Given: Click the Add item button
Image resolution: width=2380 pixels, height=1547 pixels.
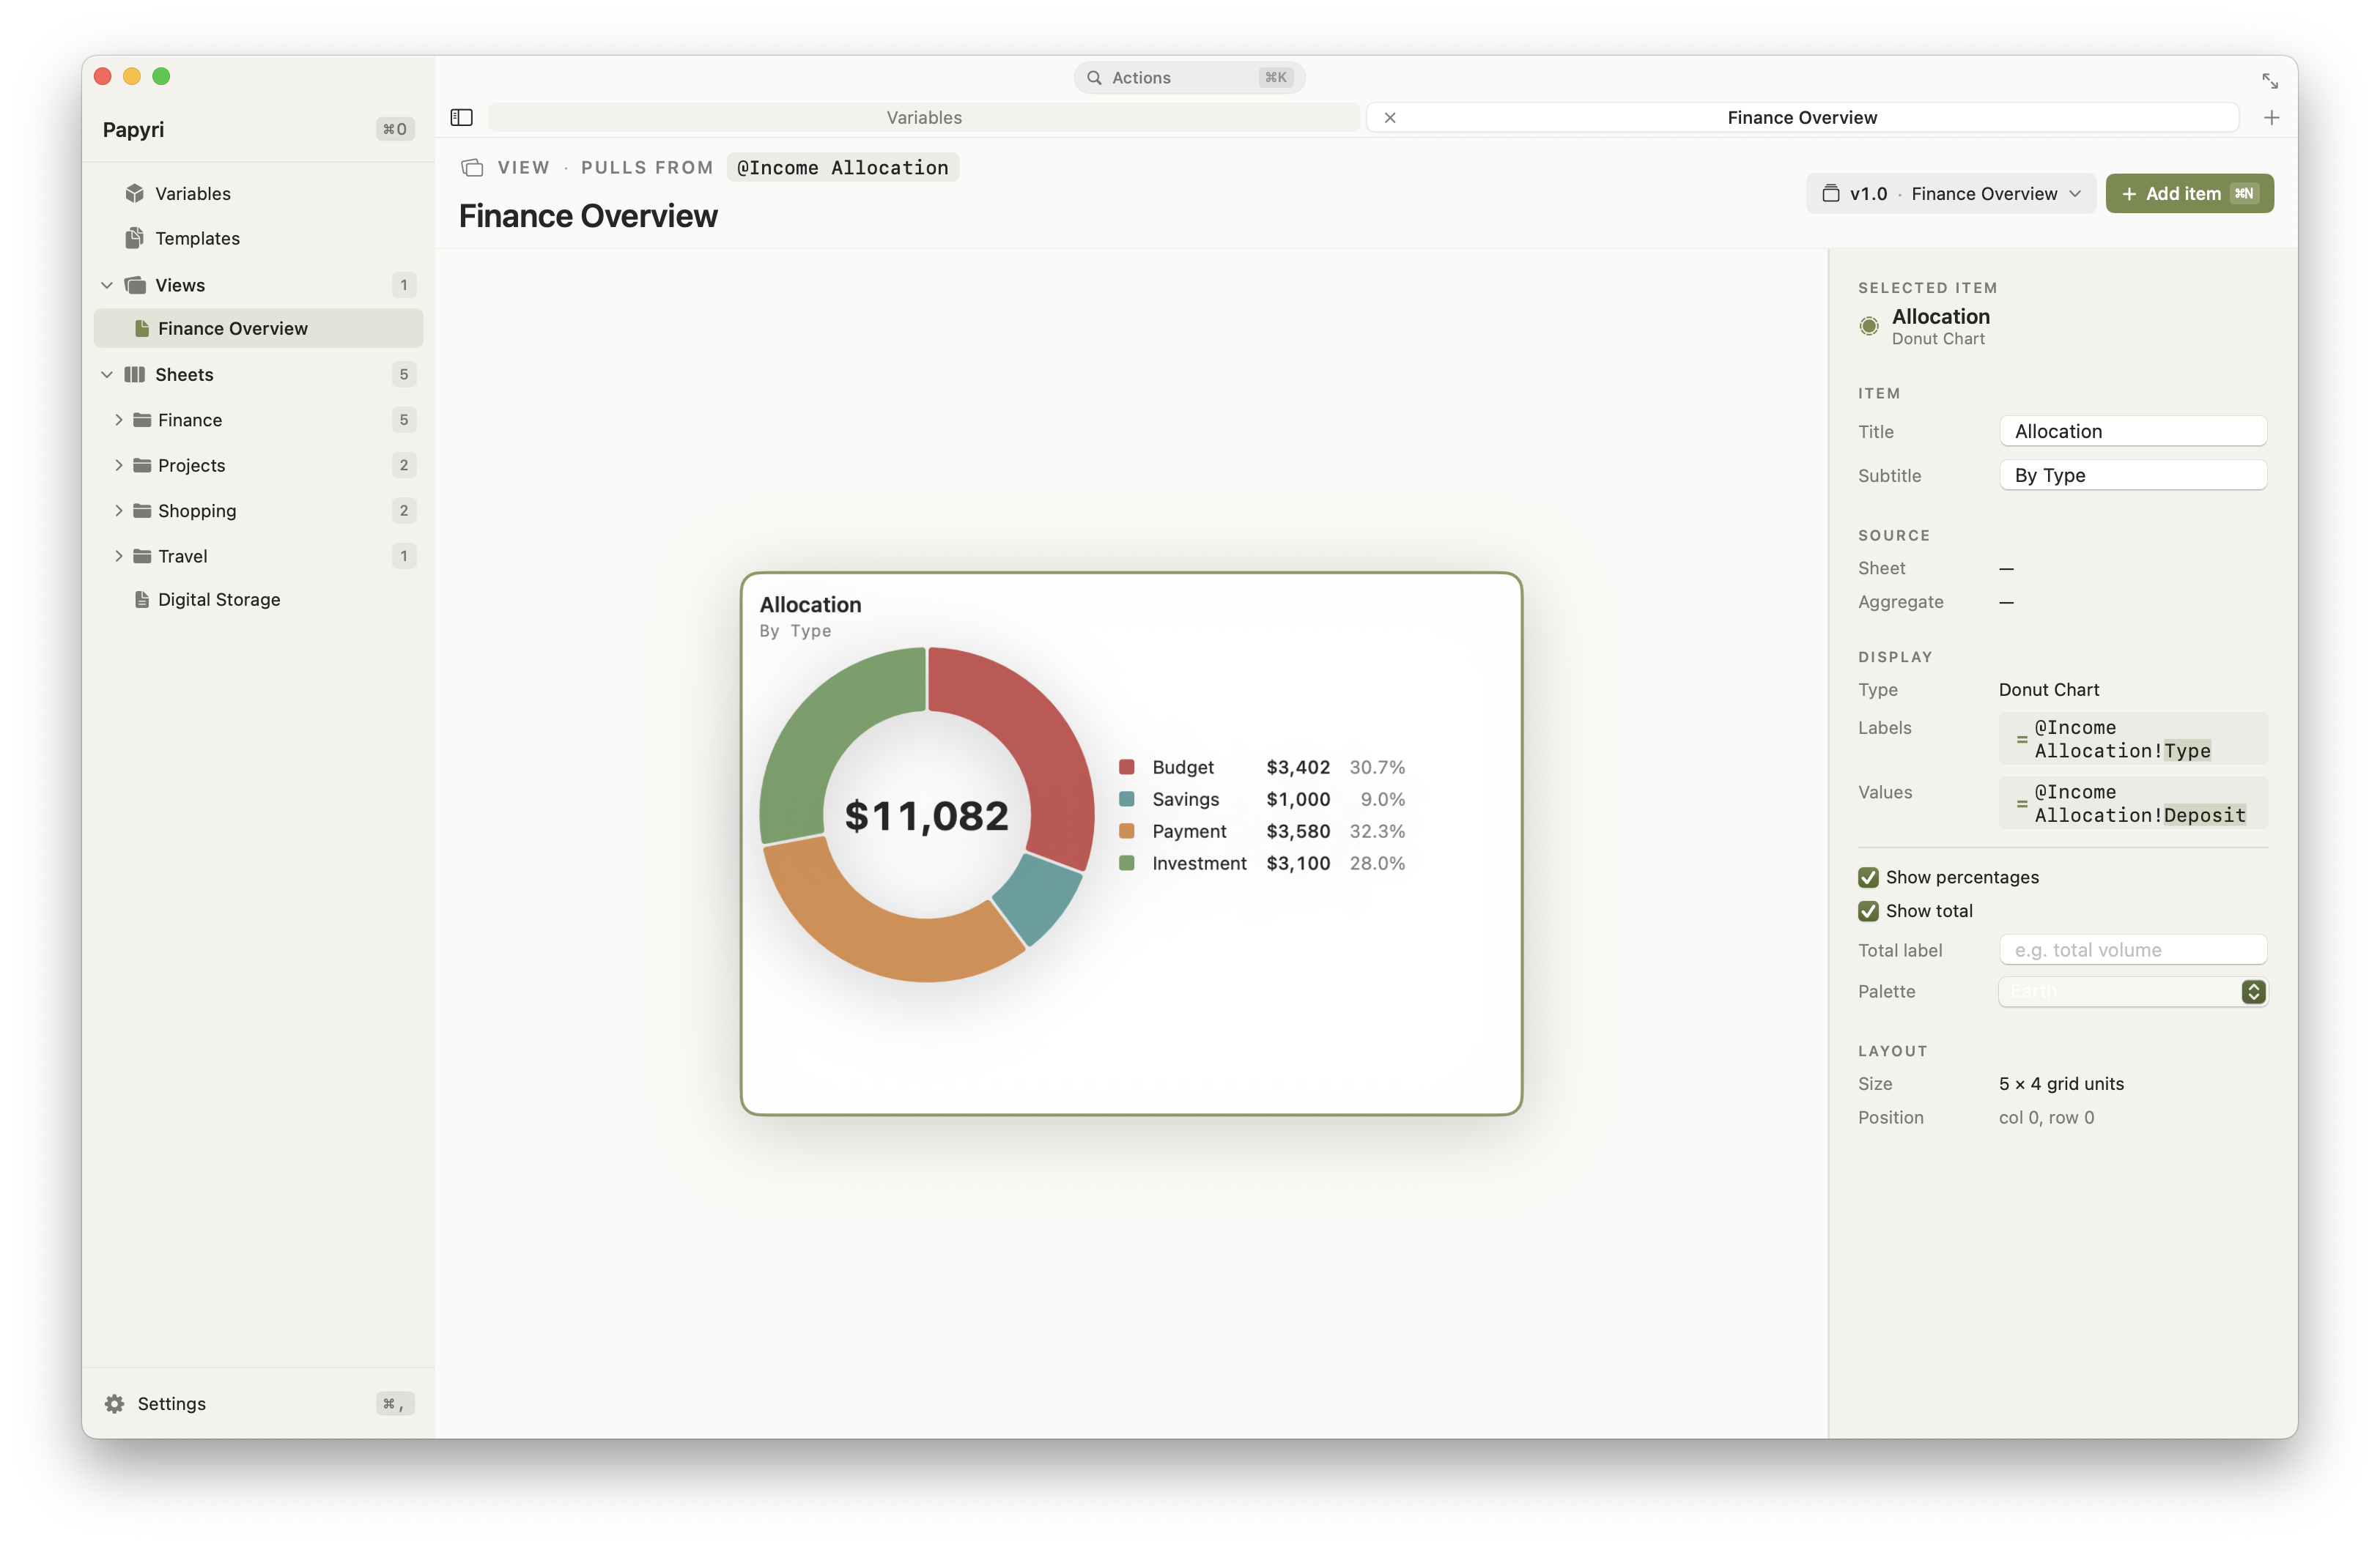Looking at the screenshot, I should (2189, 193).
